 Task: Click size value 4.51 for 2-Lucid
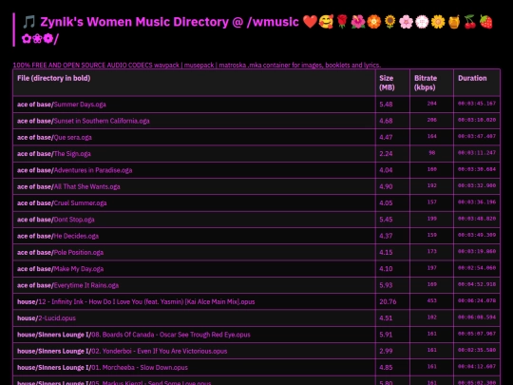[386, 318]
